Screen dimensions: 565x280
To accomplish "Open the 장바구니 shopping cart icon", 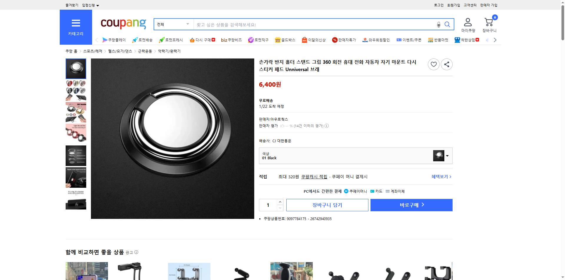I will 488,22.
